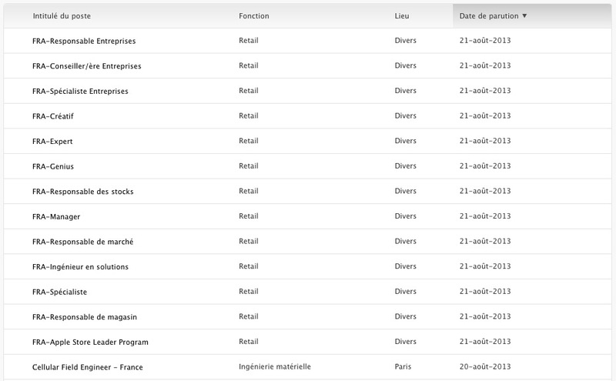Screen dimensions: 616x381
Task: Open the FRA-Responsable Entreprises job posting
Action: (84, 41)
